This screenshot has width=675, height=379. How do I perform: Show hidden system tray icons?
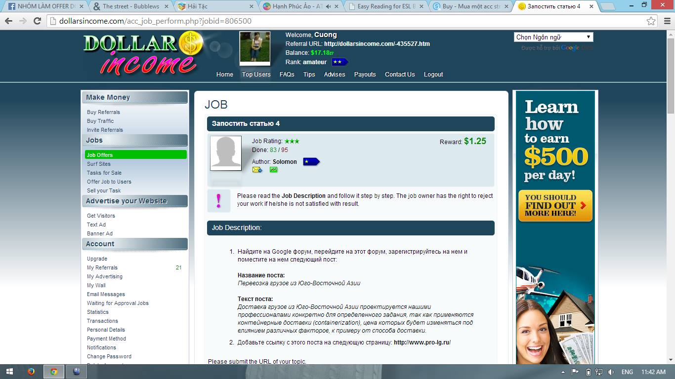[563, 372]
